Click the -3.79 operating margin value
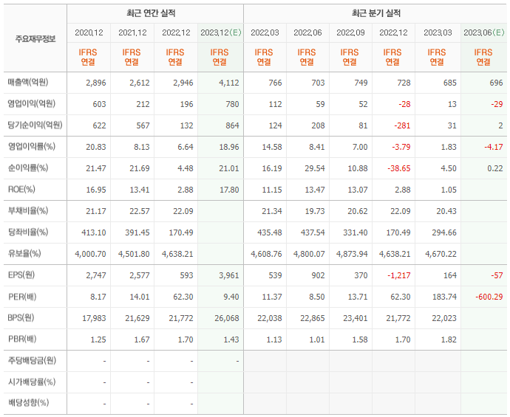510x417 pixels. (401, 147)
